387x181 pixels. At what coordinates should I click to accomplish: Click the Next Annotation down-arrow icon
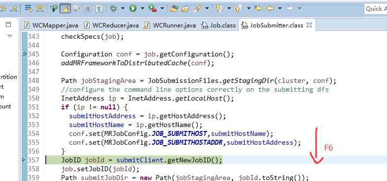point(219,9)
